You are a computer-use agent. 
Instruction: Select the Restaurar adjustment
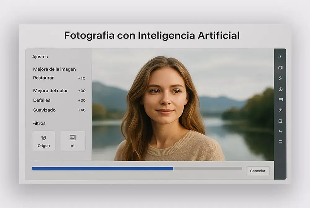(43, 78)
